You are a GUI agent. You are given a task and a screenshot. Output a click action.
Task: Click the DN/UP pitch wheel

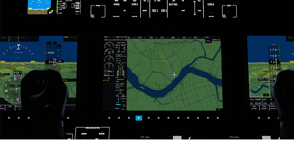coord(195,8)
